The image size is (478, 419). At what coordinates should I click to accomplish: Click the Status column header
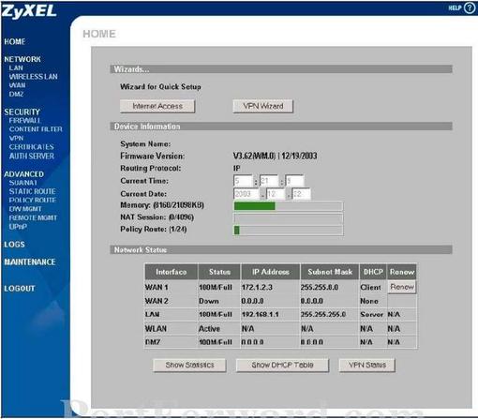219,272
